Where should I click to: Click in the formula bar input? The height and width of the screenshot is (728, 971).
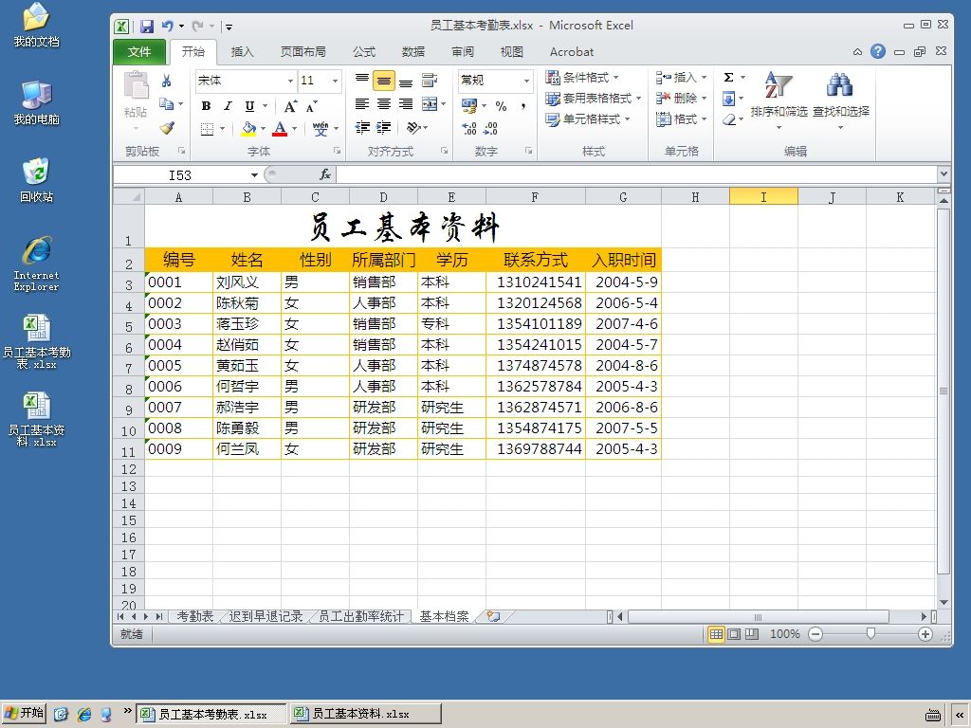[636, 175]
